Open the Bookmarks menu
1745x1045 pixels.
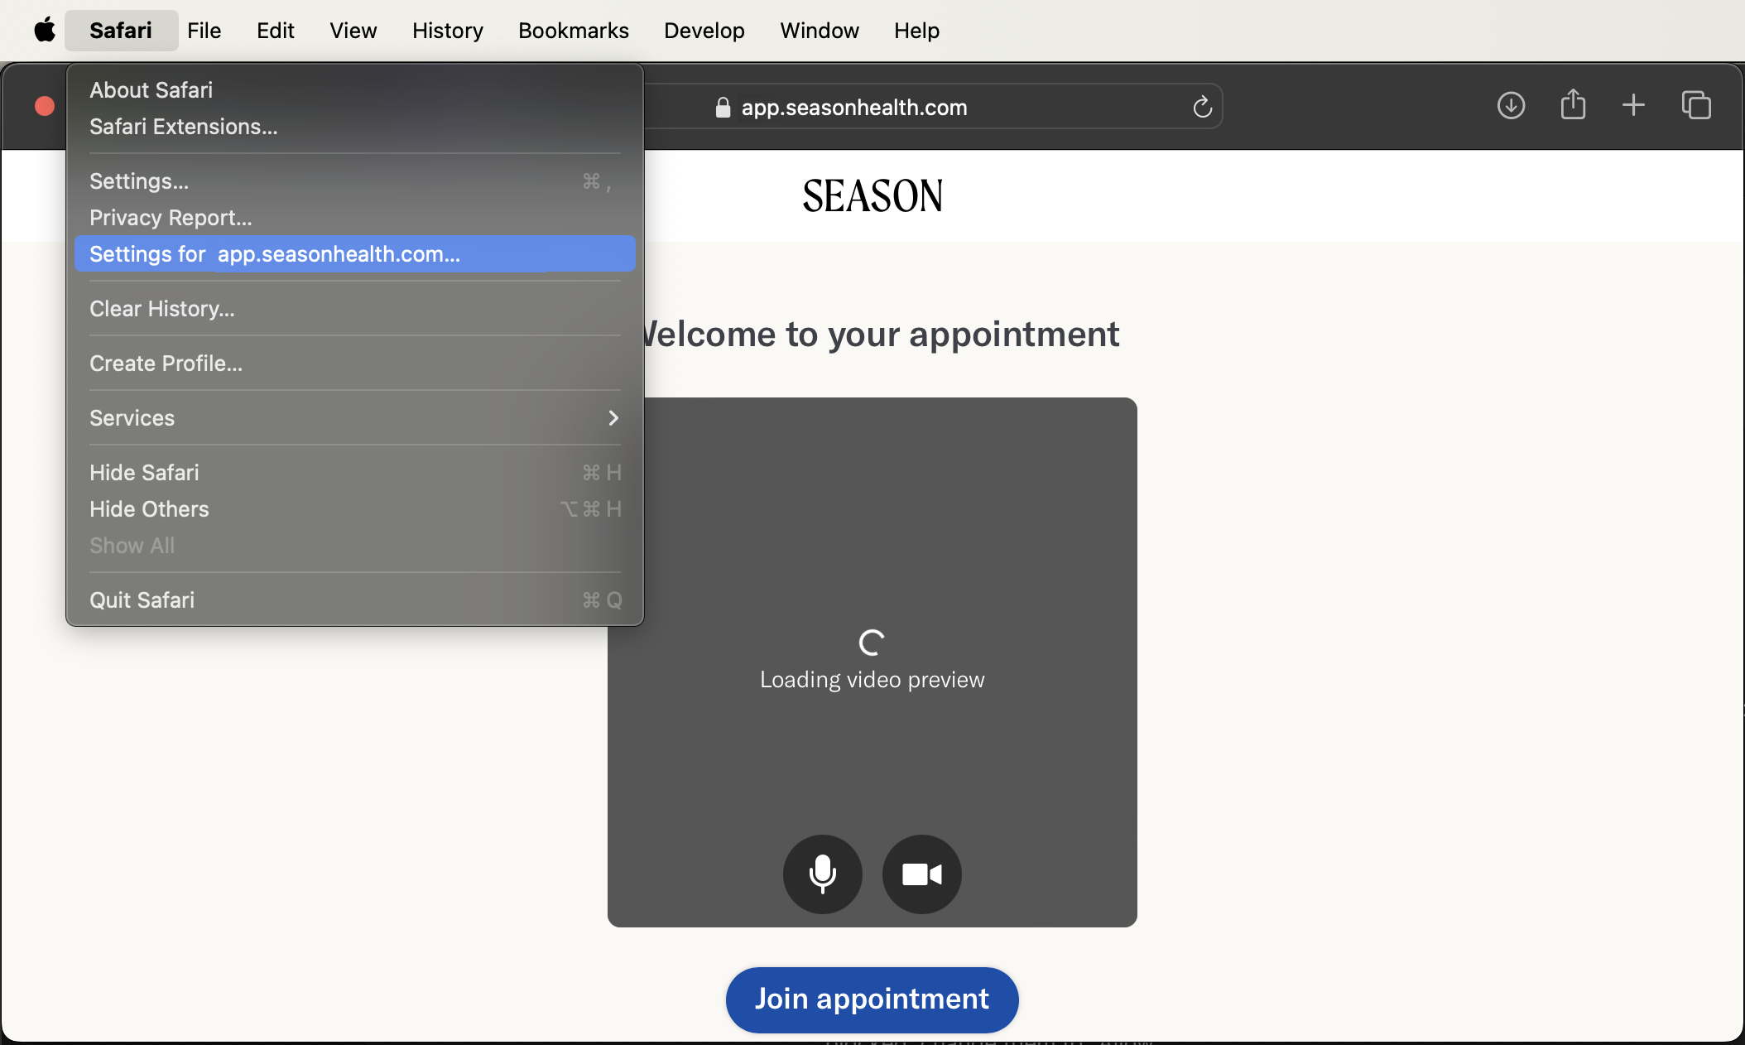click(573, 31)
